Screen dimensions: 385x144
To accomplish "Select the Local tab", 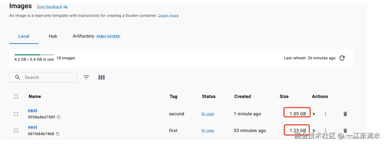I will tap(24, 36).
